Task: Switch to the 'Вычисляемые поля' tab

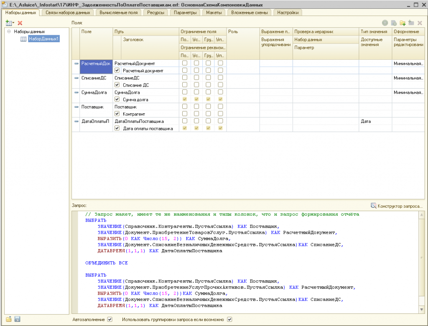Action: coord(118,13)
